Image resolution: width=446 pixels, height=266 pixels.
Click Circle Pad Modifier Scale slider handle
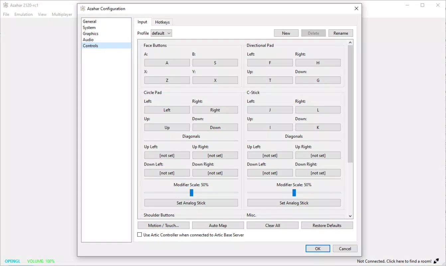(x=191, y=193)
